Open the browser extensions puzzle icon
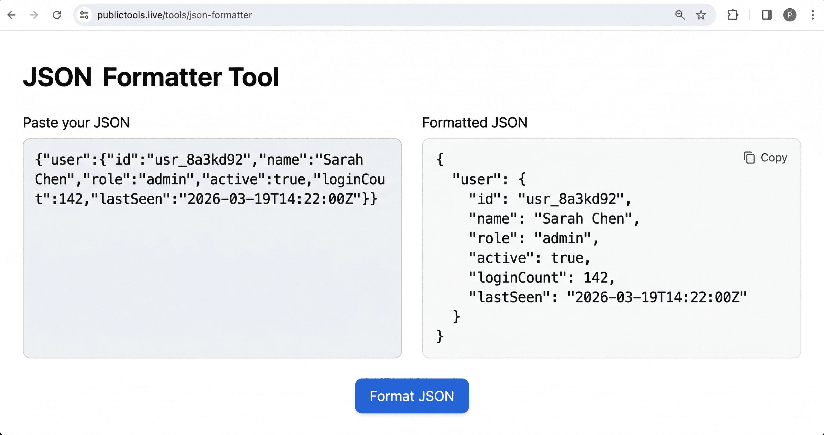The height and width of the screenshot is (435, 824). tap(733, 15)
